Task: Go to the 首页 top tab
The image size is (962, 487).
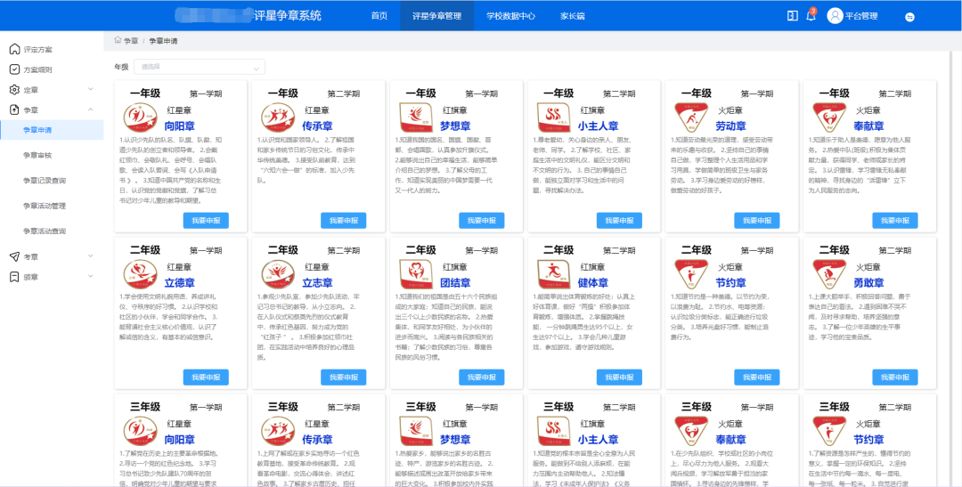Action: pos(379,17)
